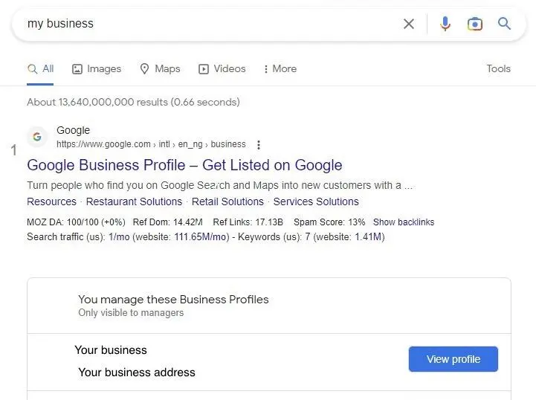Click the magnifying glass search button
The height and width of the screenshot is (400, 536).
[505, 24]
